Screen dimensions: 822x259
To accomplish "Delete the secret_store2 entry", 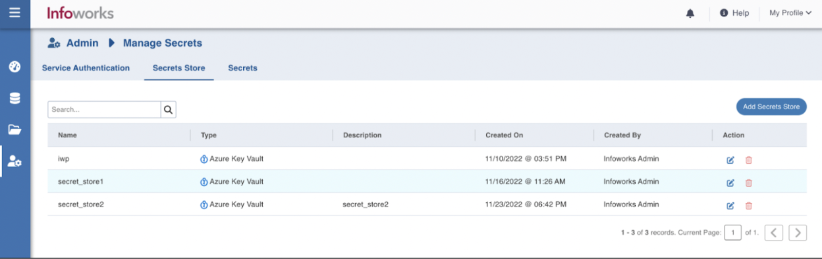I will (x=748, y=206).
